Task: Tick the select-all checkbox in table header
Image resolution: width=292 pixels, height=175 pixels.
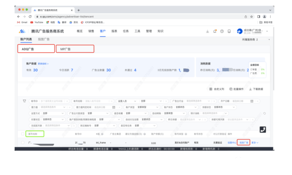Action: [23, 134]
